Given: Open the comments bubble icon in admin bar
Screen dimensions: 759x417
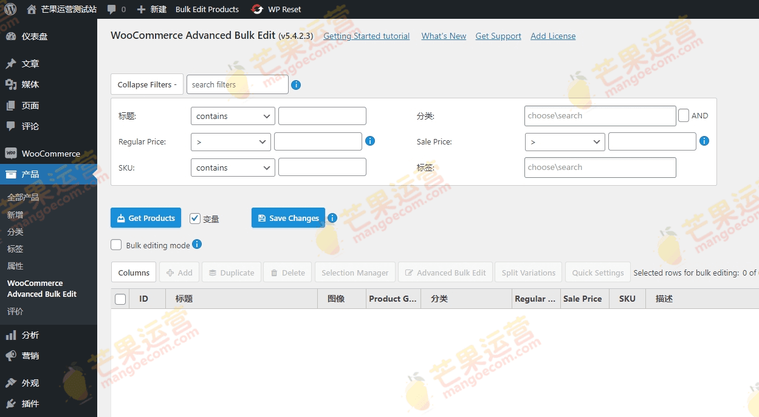Looking at the screenshot, I should (111, 10).
